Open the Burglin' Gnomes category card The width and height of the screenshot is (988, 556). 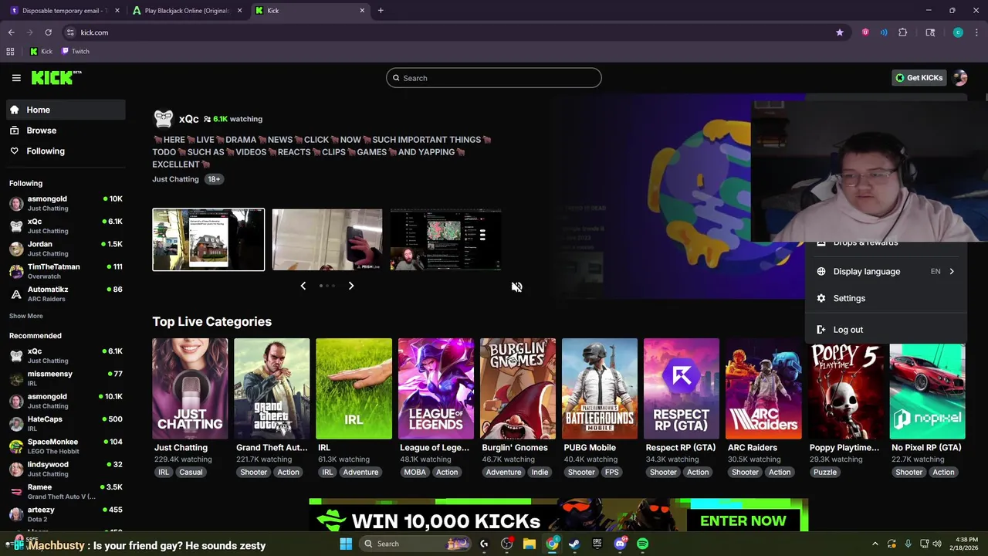[x=518, y=388]
